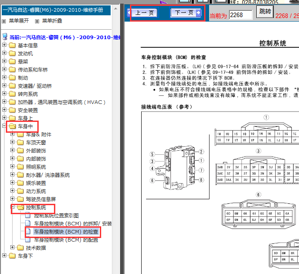Click the document icon for 控制系统位置索引图
The image size is (299, 274).
[x=28, y=215]
